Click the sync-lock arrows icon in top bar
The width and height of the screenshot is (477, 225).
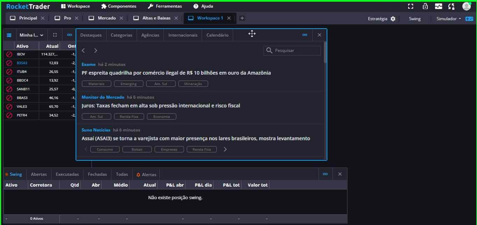tap(451, 6)
